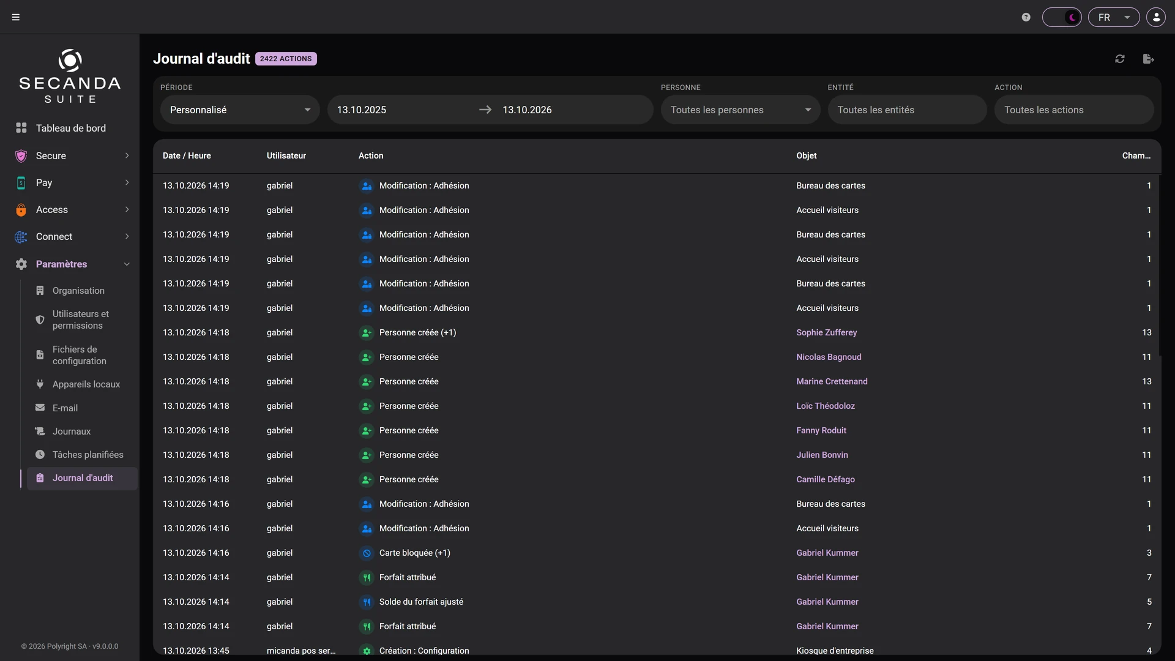Click the Création : Configuration gear icon
Image resolution: width=1175 pixels, height=661 pixels.
click(367, 651)
